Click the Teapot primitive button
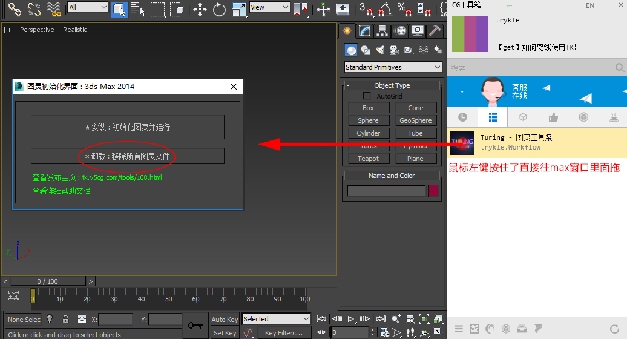This screenshot has width=627, height=339. pos(369,159)
